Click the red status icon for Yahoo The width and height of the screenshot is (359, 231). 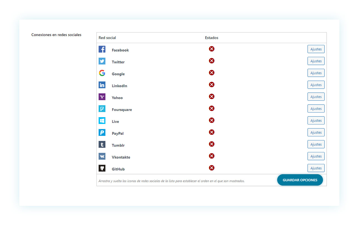tap(212, 96)
